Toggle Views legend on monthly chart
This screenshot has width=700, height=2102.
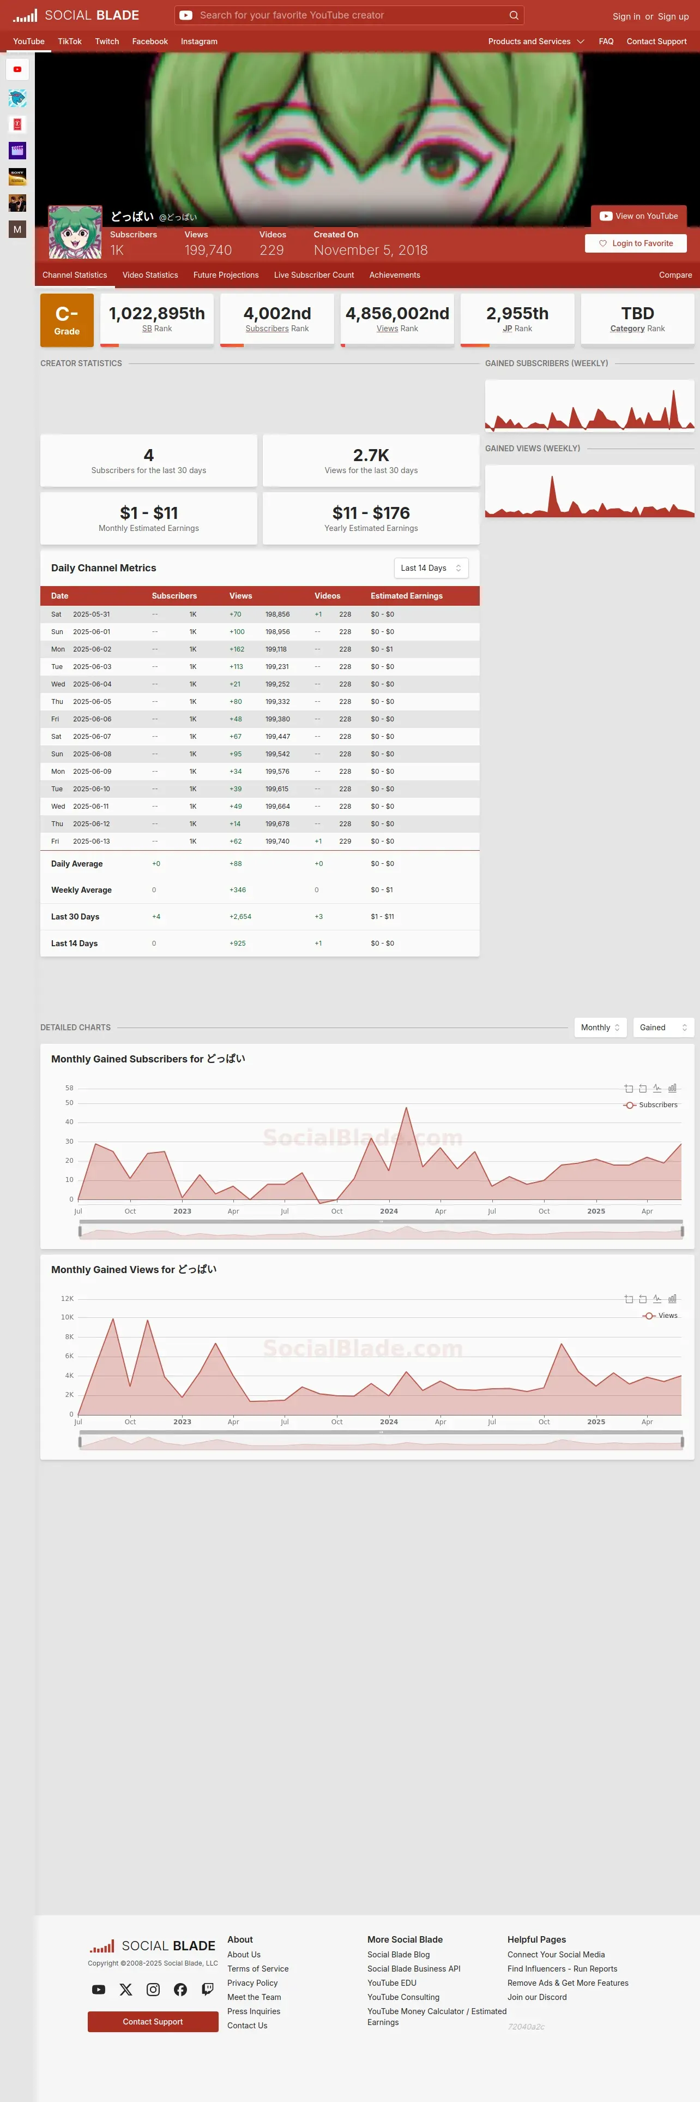coord(660,1315)
